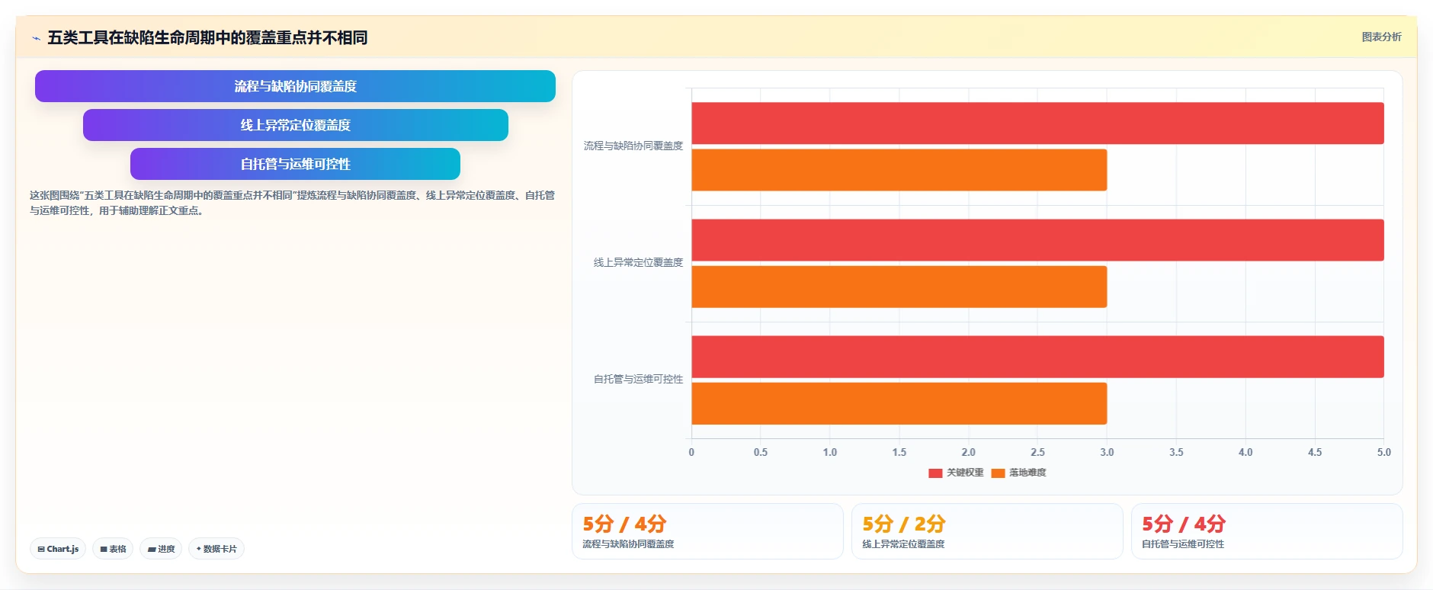This screenshot has width=1433, height=590.
Task: Click the description paragraph starting with 这张图围绕
Action: click(292, 203)
